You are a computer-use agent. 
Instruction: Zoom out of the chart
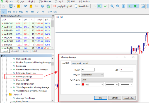(118, 6)
